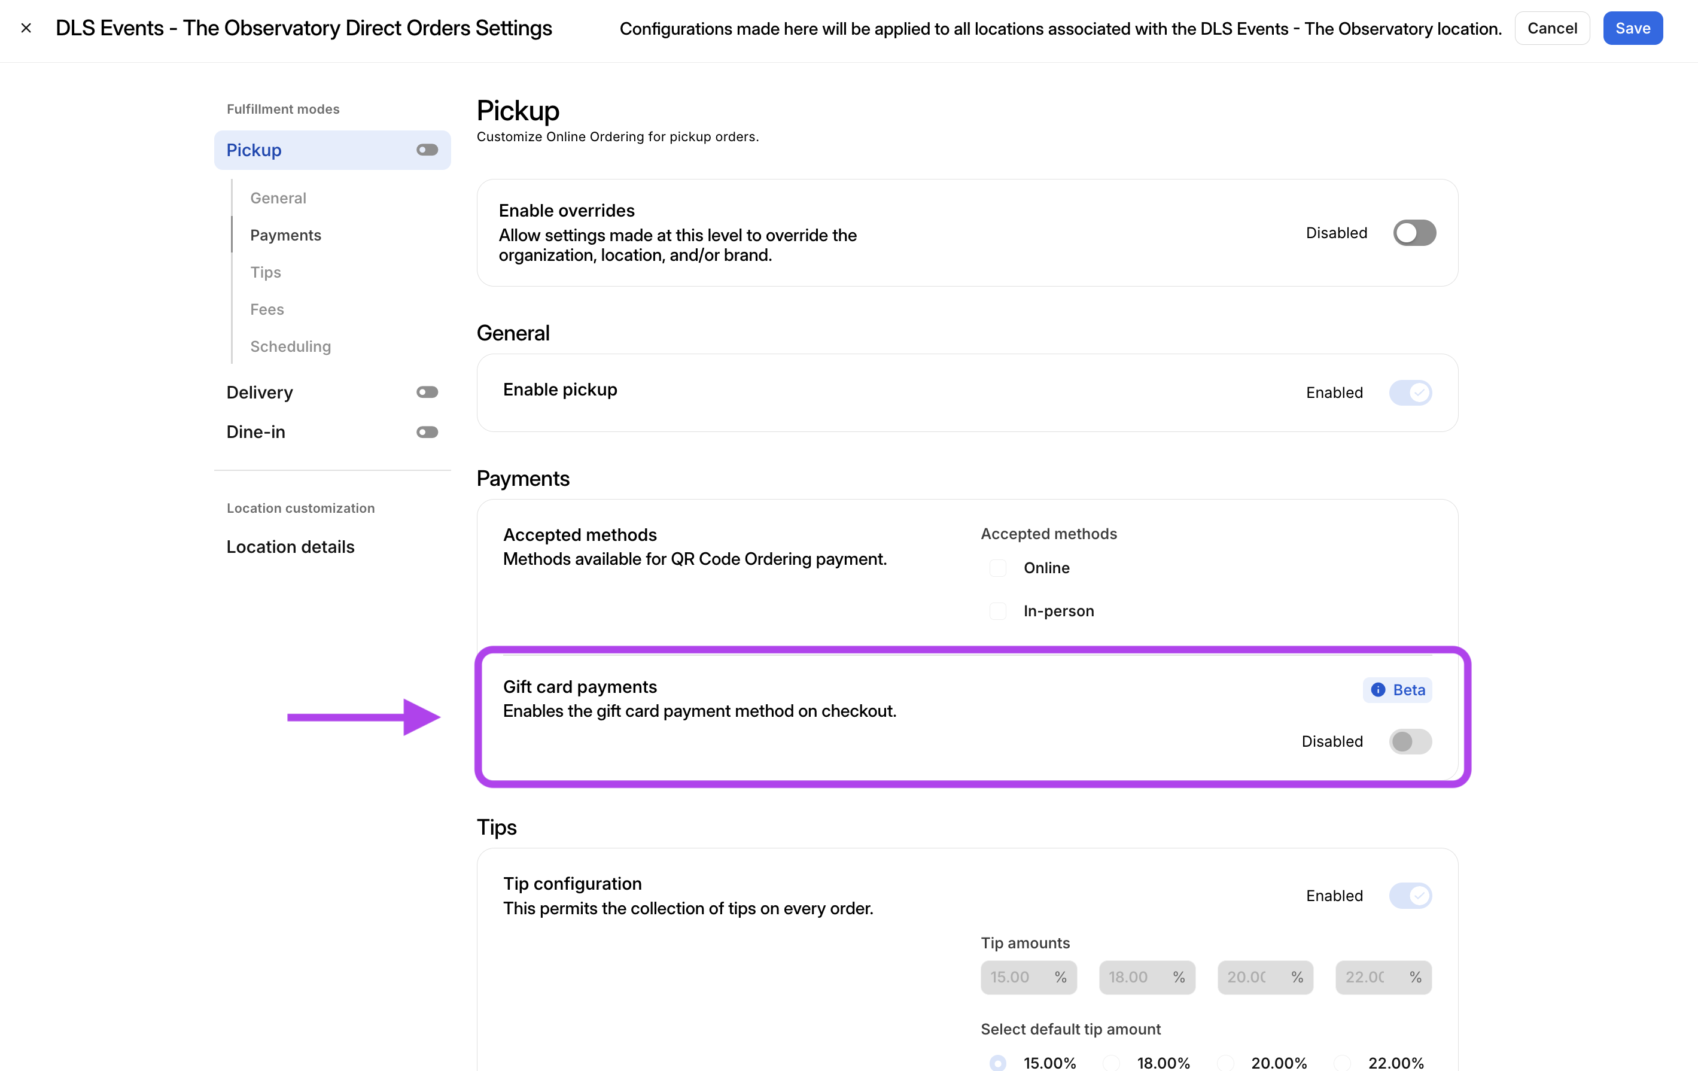The width and height of the screenshot is (1698, 1071).
Task: Select the 22.00% default tip radio
Action: (x=1343, y=1063)
